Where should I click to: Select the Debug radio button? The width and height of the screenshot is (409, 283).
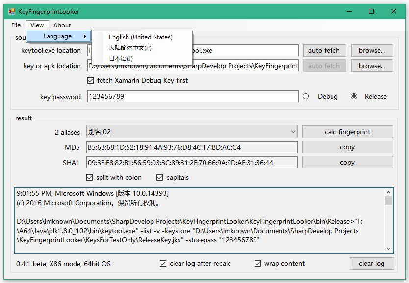pos(306,96)
